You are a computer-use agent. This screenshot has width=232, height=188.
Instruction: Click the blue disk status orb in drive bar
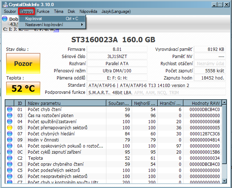[5, 19]
